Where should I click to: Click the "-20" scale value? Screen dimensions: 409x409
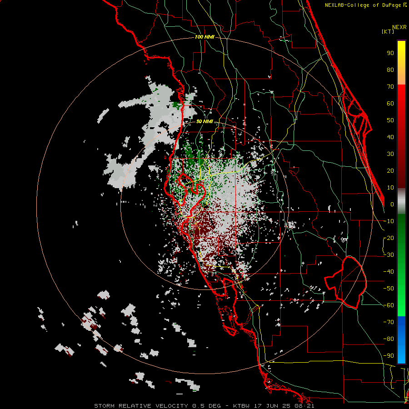point(389,238)
